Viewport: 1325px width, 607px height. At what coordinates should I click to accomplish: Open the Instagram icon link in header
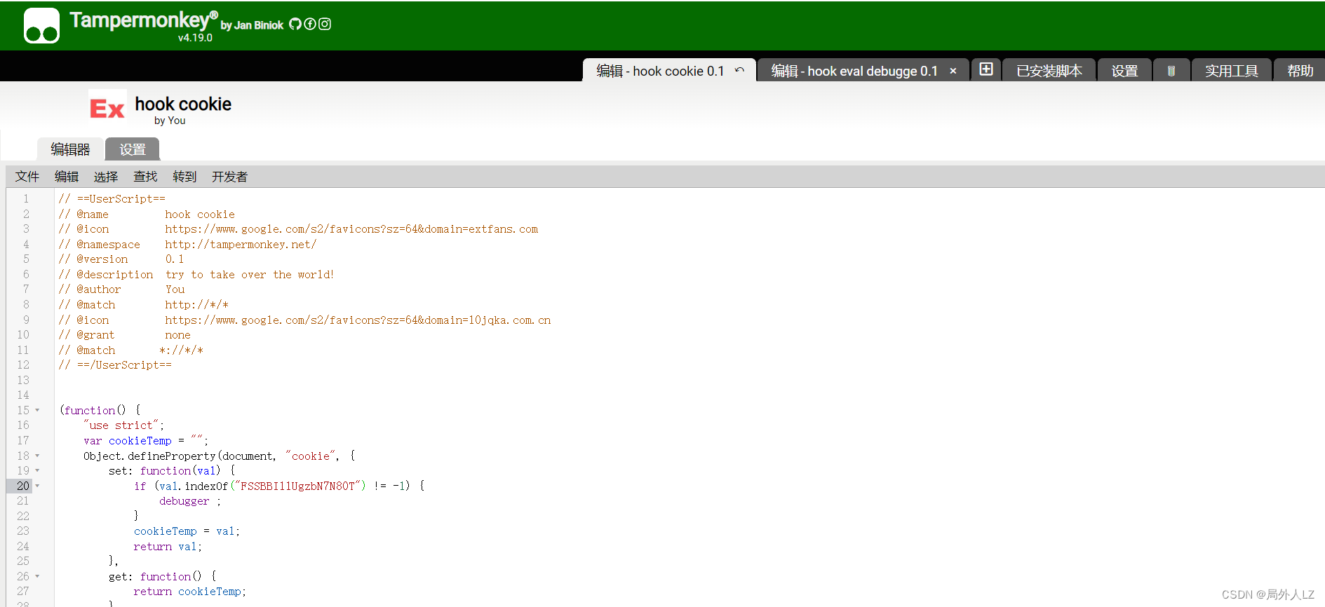[325, 24]
